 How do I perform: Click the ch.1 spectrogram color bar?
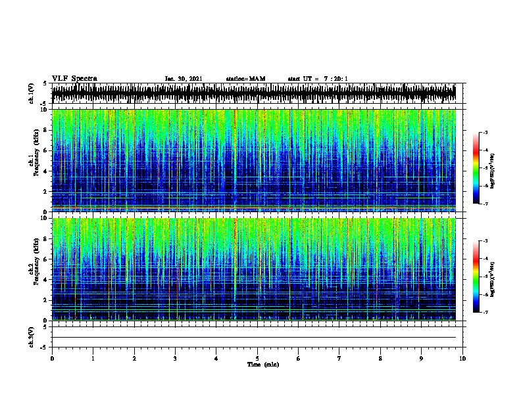[476, 168]
